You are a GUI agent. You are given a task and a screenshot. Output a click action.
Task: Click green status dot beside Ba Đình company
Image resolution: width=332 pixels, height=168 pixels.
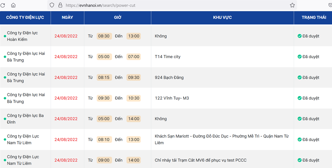[x=5, y=119]
